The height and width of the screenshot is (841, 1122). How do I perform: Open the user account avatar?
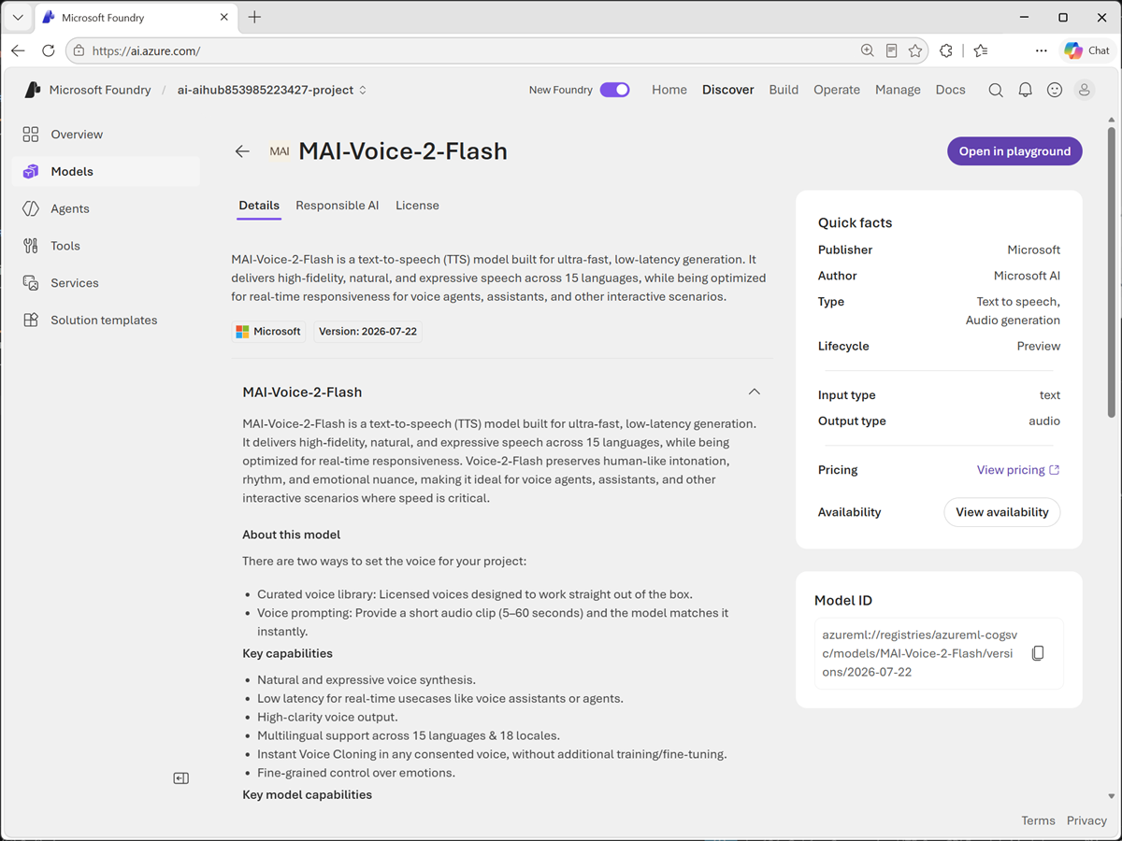tap(1085, 90)
